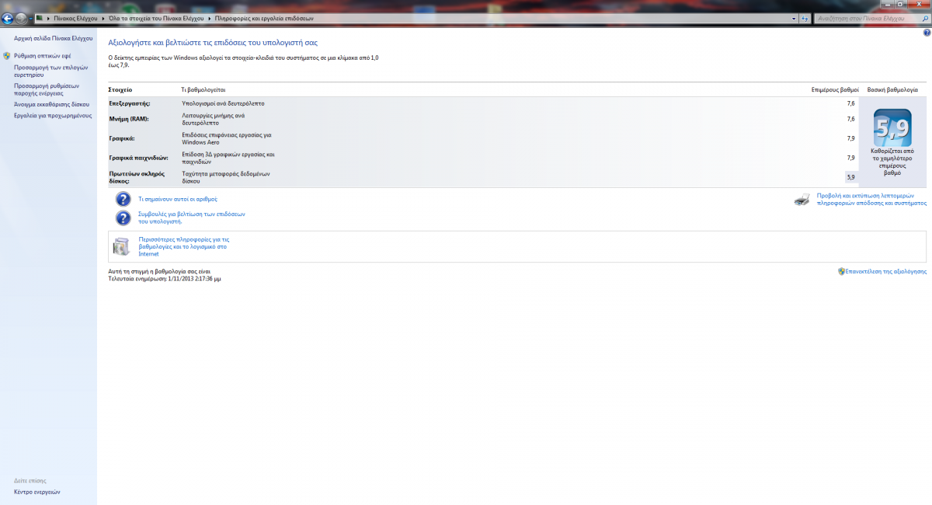The height and width of the screenshot is (505, 932).
Task: Click the printer icon
Action: (802, 200)
